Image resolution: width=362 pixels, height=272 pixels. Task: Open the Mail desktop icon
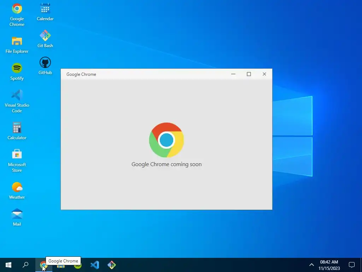pyautogui.click(x=17, y=217)
